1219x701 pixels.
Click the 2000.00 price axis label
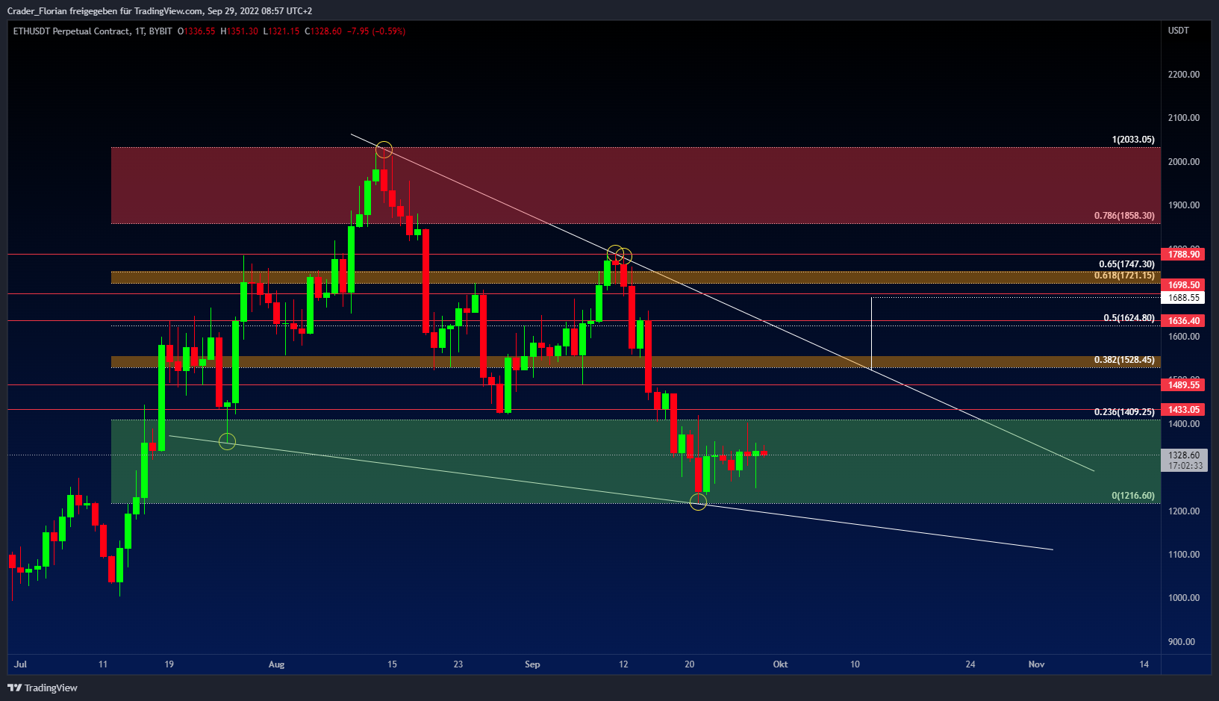1184,162
